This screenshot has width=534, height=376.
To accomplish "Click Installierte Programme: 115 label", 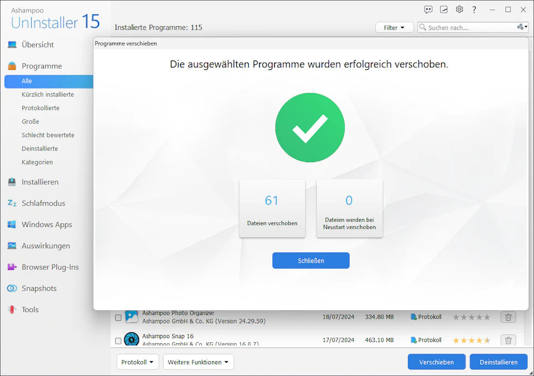I will (x=159, y=27).
